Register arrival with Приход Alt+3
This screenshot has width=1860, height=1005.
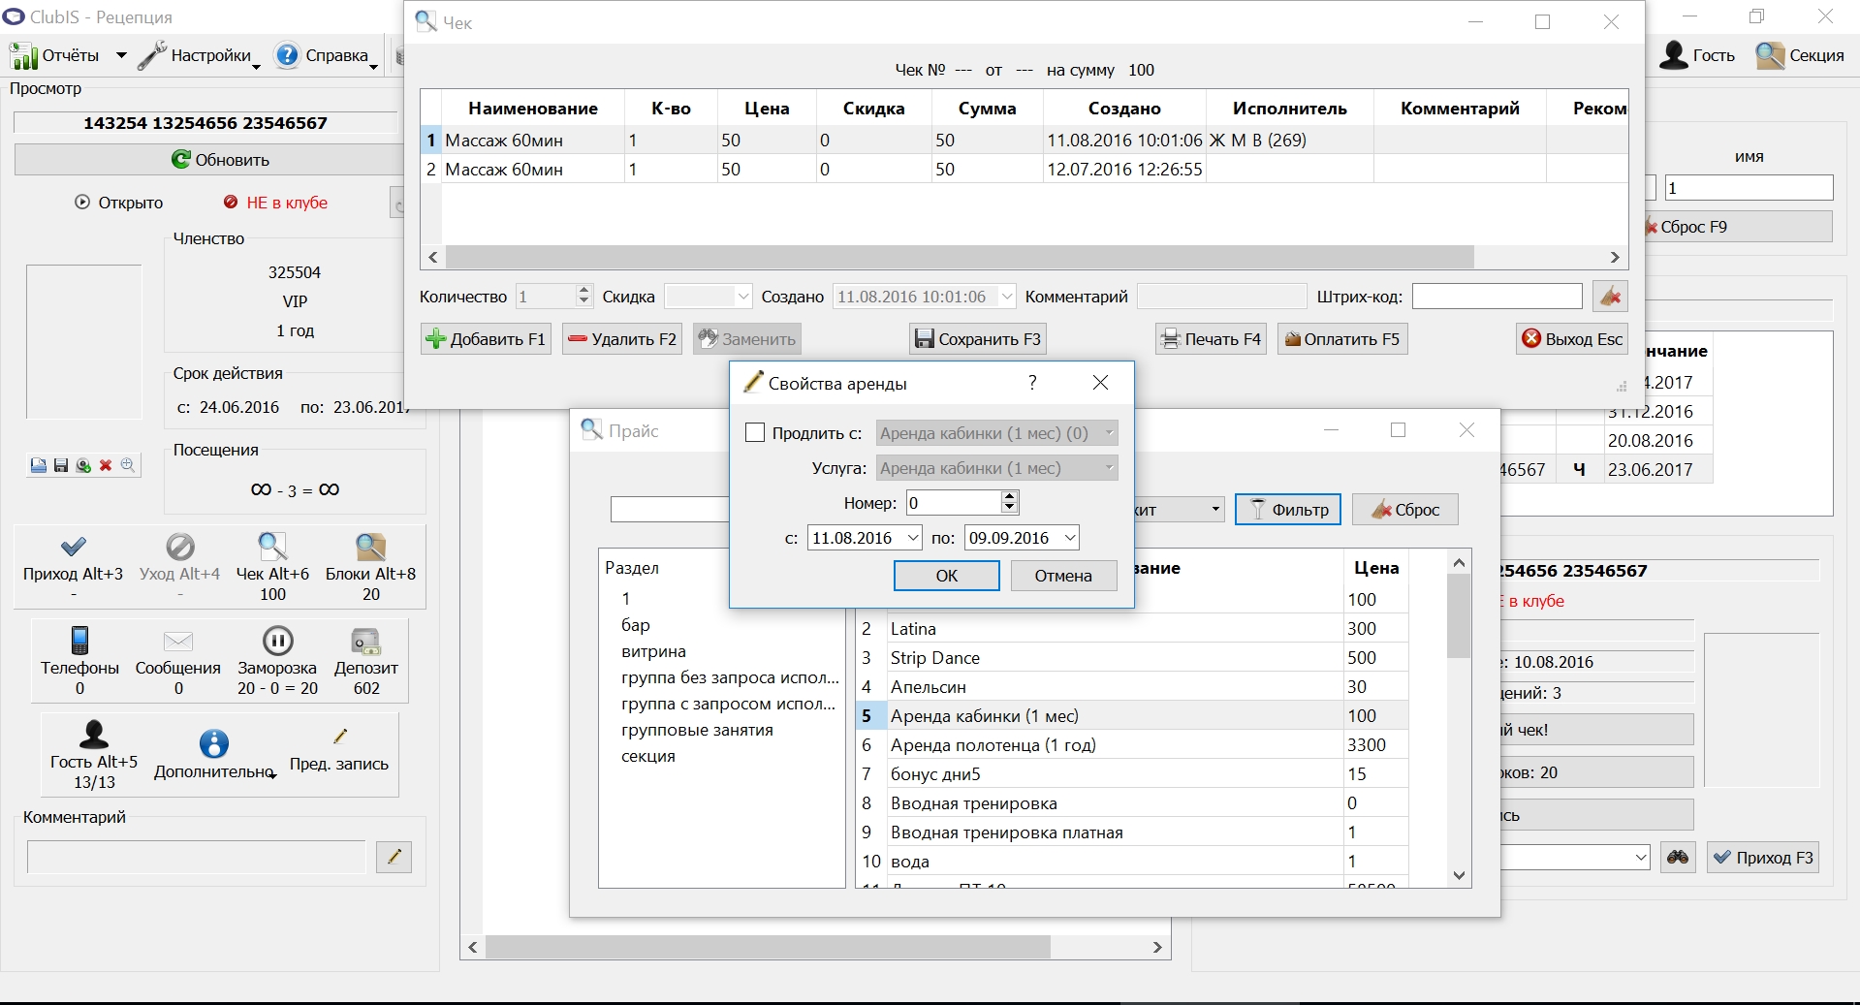pos(73,567)
